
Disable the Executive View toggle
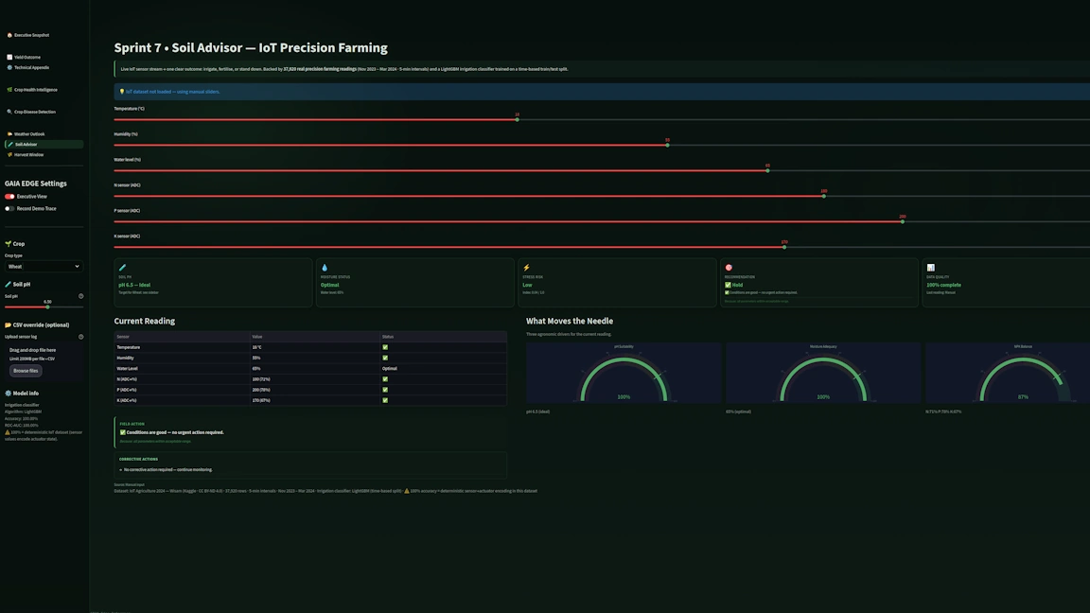pos(10,197)
